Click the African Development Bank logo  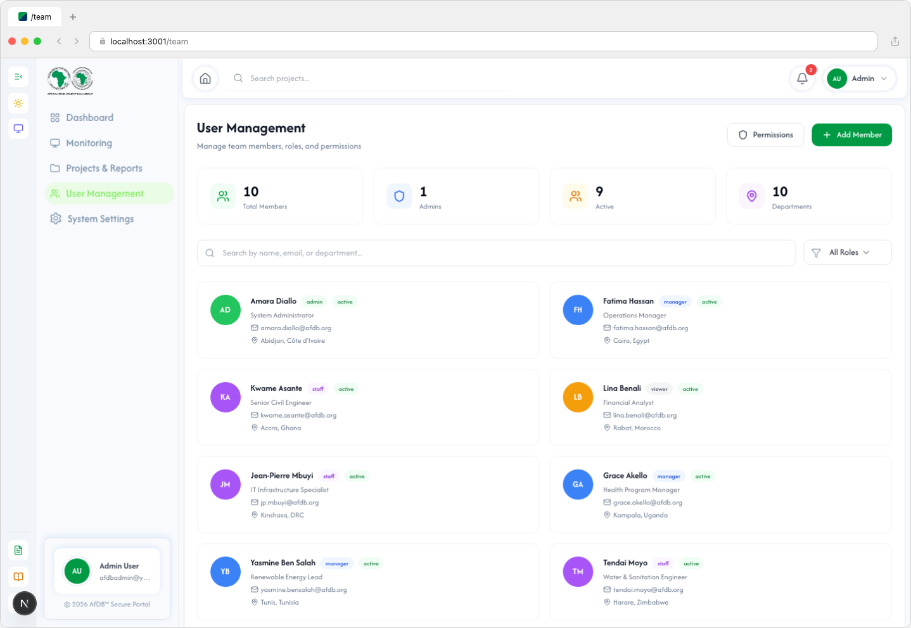(x=70, y=80)
